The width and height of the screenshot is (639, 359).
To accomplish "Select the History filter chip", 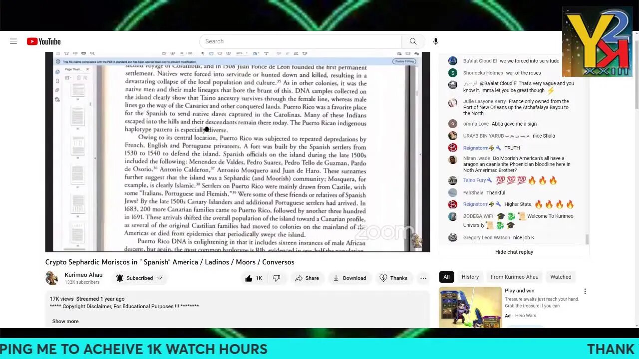I will [x=470, y=277].
